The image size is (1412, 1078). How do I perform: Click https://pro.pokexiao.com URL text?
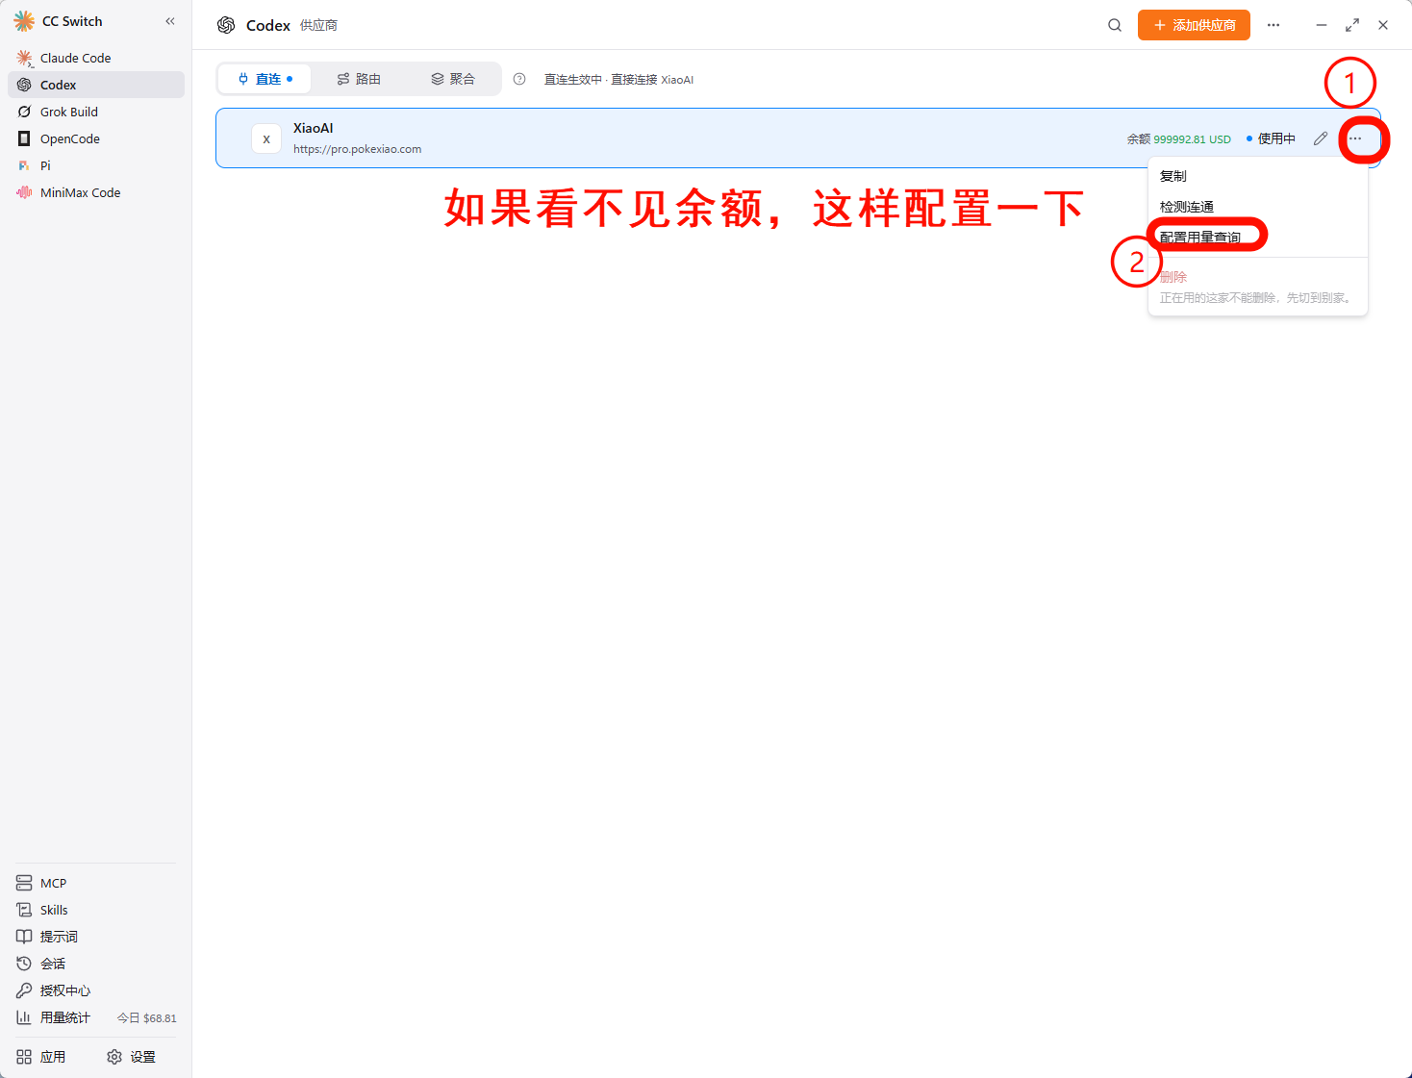tap(358, 149)
